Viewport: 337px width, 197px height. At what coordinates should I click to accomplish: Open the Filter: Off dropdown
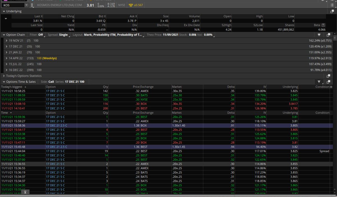[37, 35]
